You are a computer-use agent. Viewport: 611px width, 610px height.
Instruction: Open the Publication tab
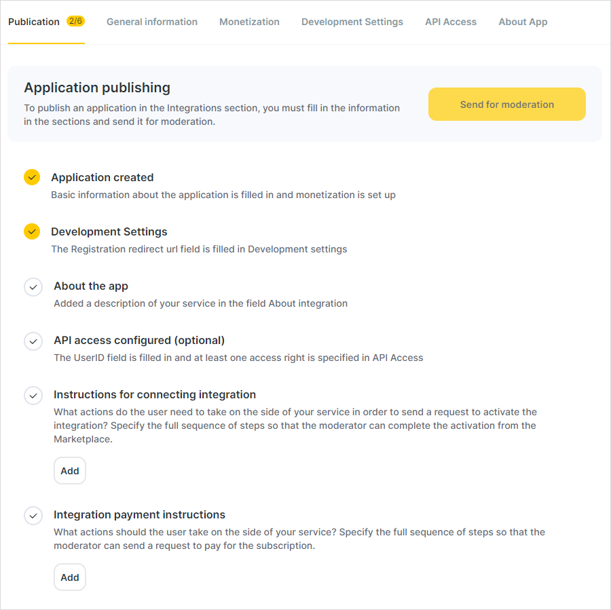click(x=34, y=22)
